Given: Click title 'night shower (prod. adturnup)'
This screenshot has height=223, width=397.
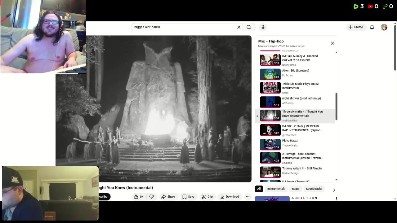Looking at the screenshot, I should point(301,98).
